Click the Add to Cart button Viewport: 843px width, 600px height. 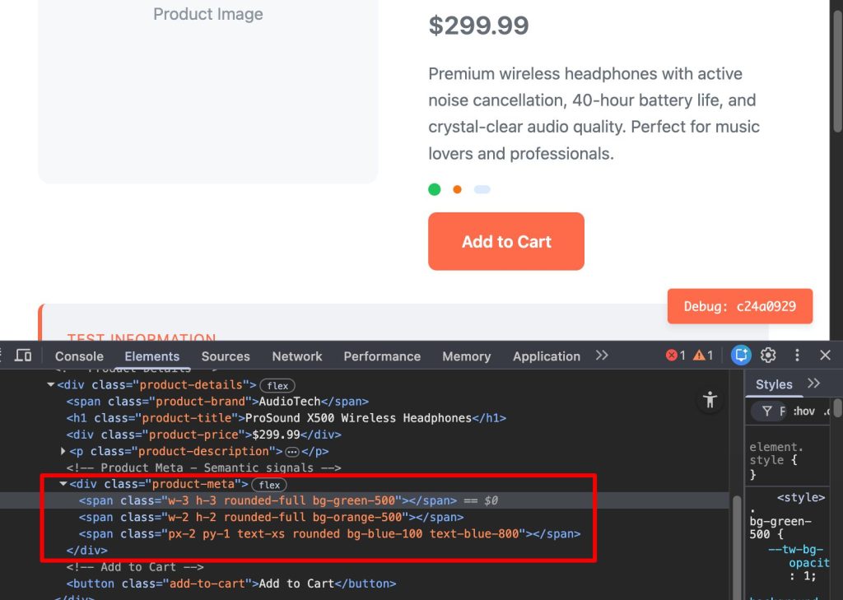(x=505, y=241)
